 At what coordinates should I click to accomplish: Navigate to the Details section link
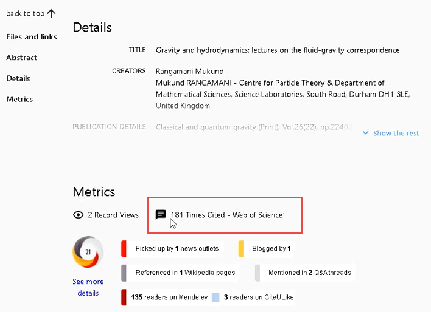pyautogui.click(x=18, y=78)
